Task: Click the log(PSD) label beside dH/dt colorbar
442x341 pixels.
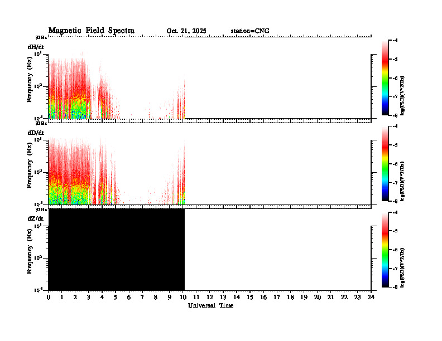Action: point(402,95)
